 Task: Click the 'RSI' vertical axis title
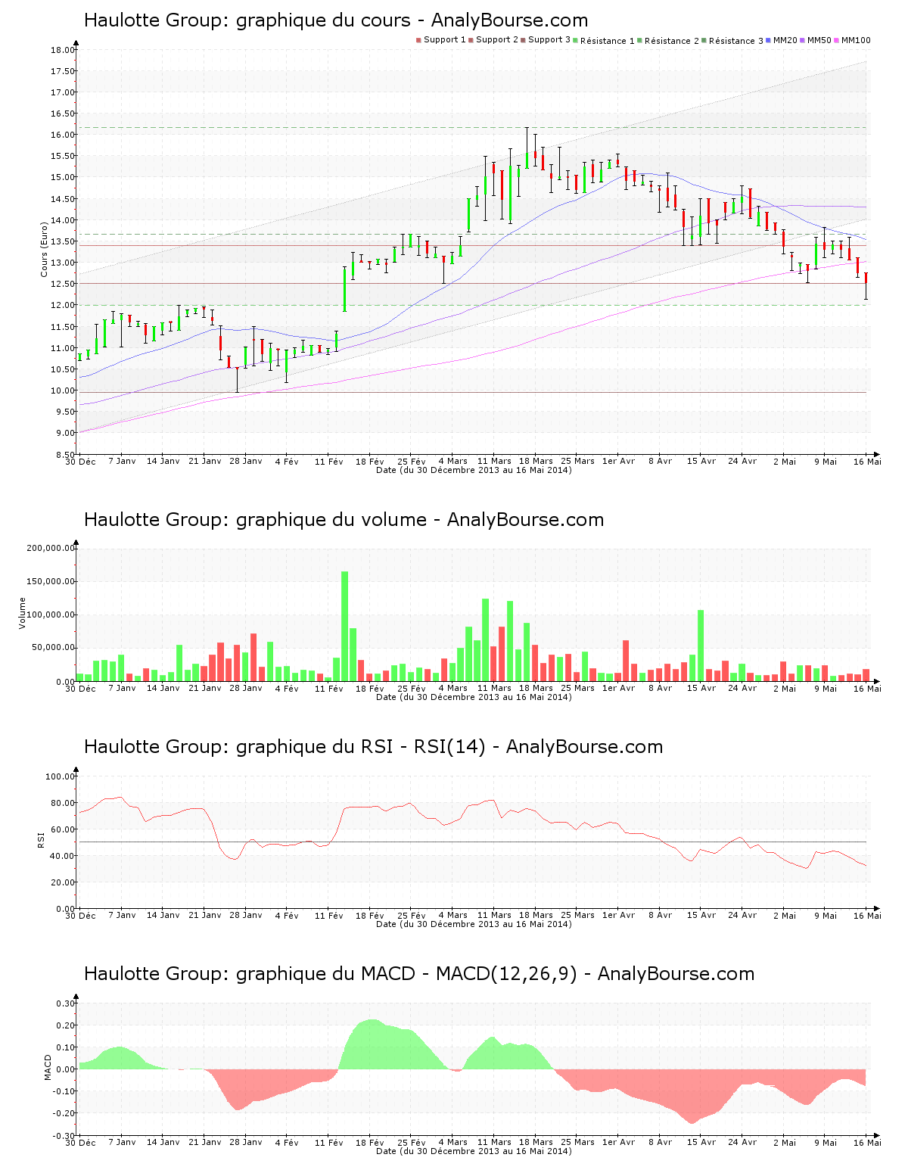[41, 839]
